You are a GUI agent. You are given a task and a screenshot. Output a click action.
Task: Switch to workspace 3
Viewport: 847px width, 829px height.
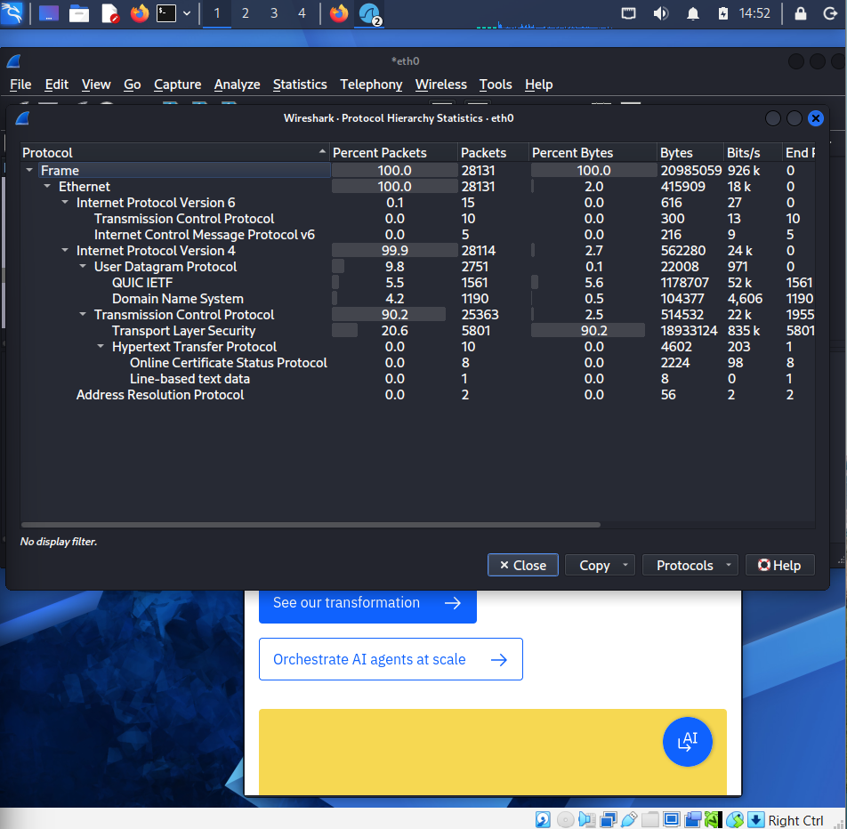coord(274,13)
